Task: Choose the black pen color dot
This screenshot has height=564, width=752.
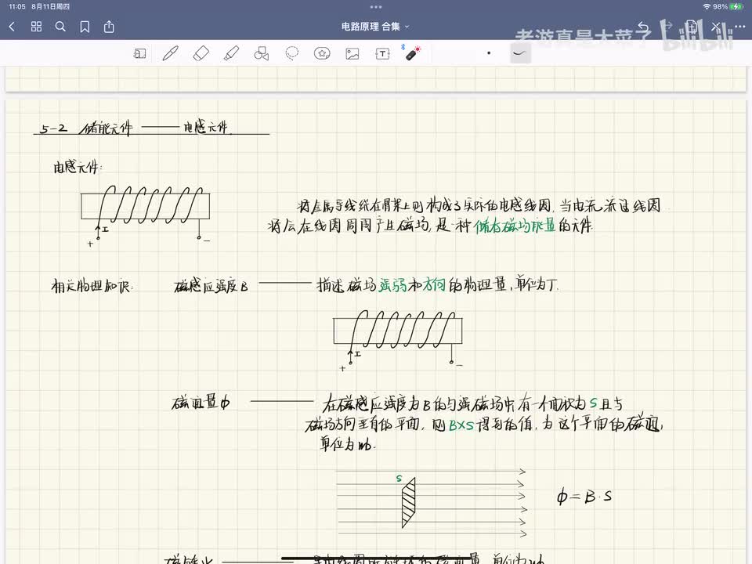Action: click(x=489, y=53)
